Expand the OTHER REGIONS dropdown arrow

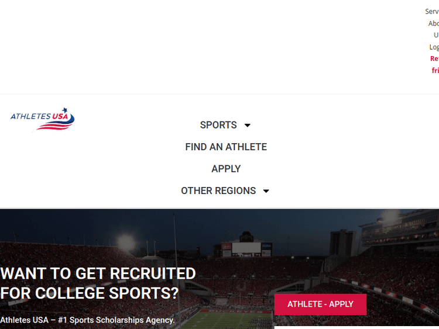click(x=266, y=191)
